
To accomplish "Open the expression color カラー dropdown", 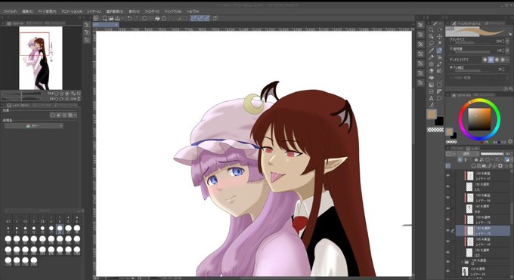I will coord(34,126).
